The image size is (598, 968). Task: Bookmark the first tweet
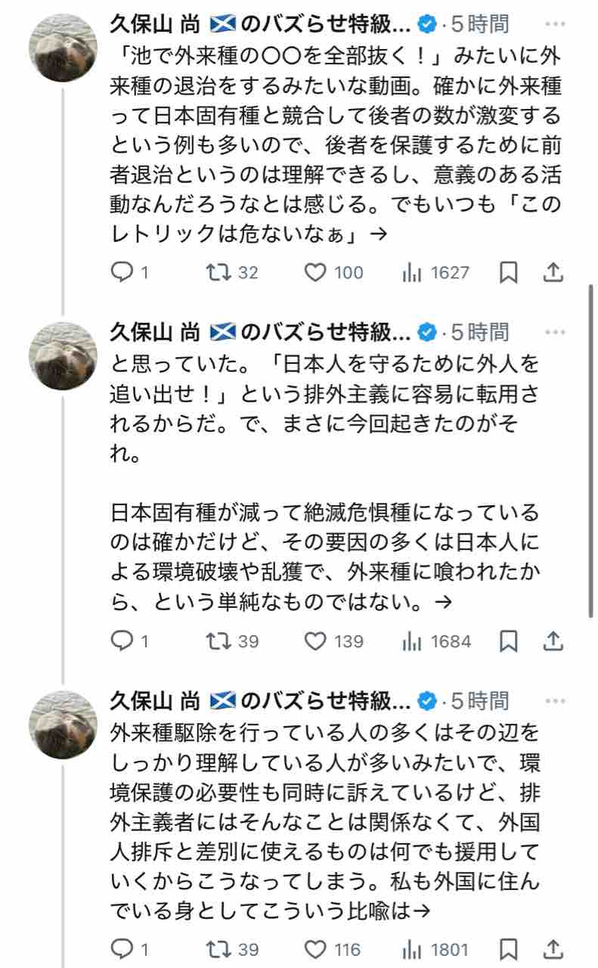510,272
